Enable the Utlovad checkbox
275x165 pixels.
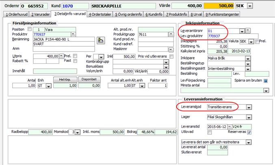click(x=210, y=132)
